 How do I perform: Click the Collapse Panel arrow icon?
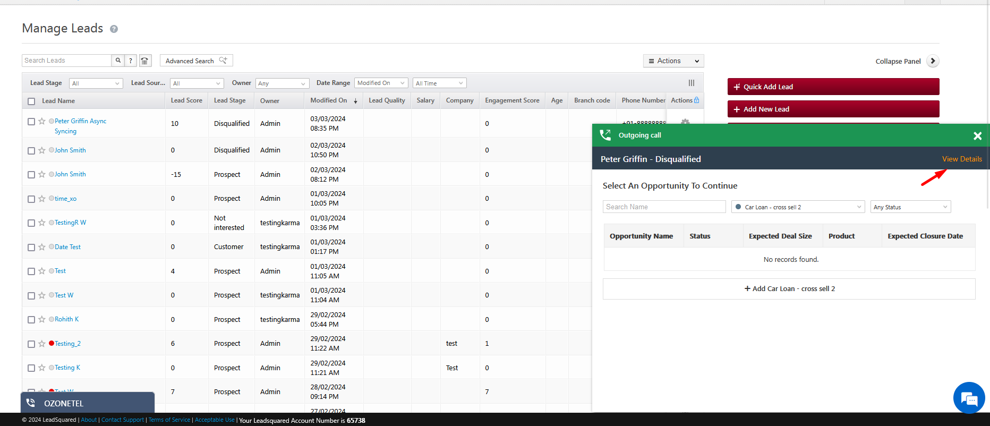click(933, 61)
